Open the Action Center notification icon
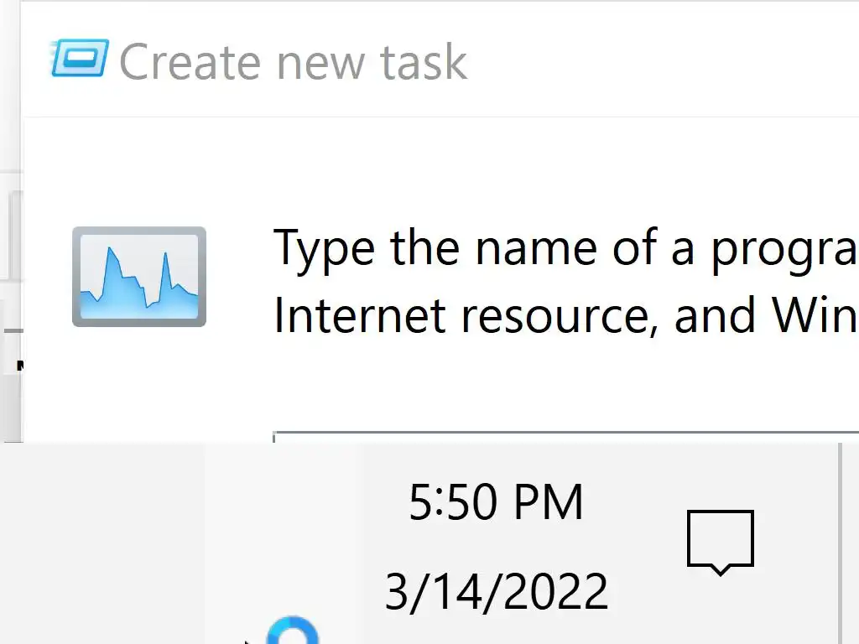Viewport: 859px width, 644px height. pyautogui.click(x=720, y=542)
